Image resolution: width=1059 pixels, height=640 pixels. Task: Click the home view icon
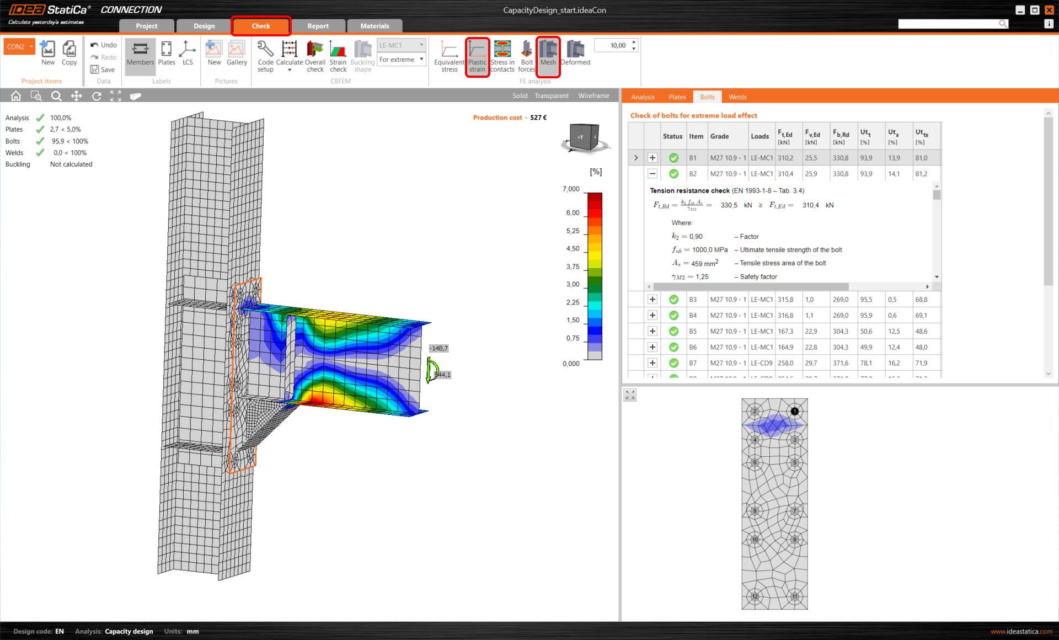pyautogui.click(x=16, y=96)
